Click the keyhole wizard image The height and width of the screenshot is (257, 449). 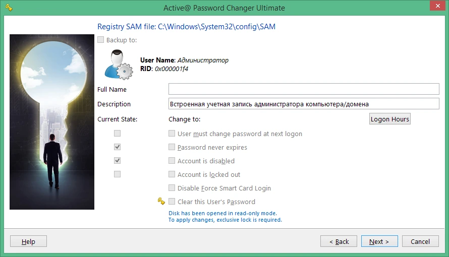(x=52, y=122)
